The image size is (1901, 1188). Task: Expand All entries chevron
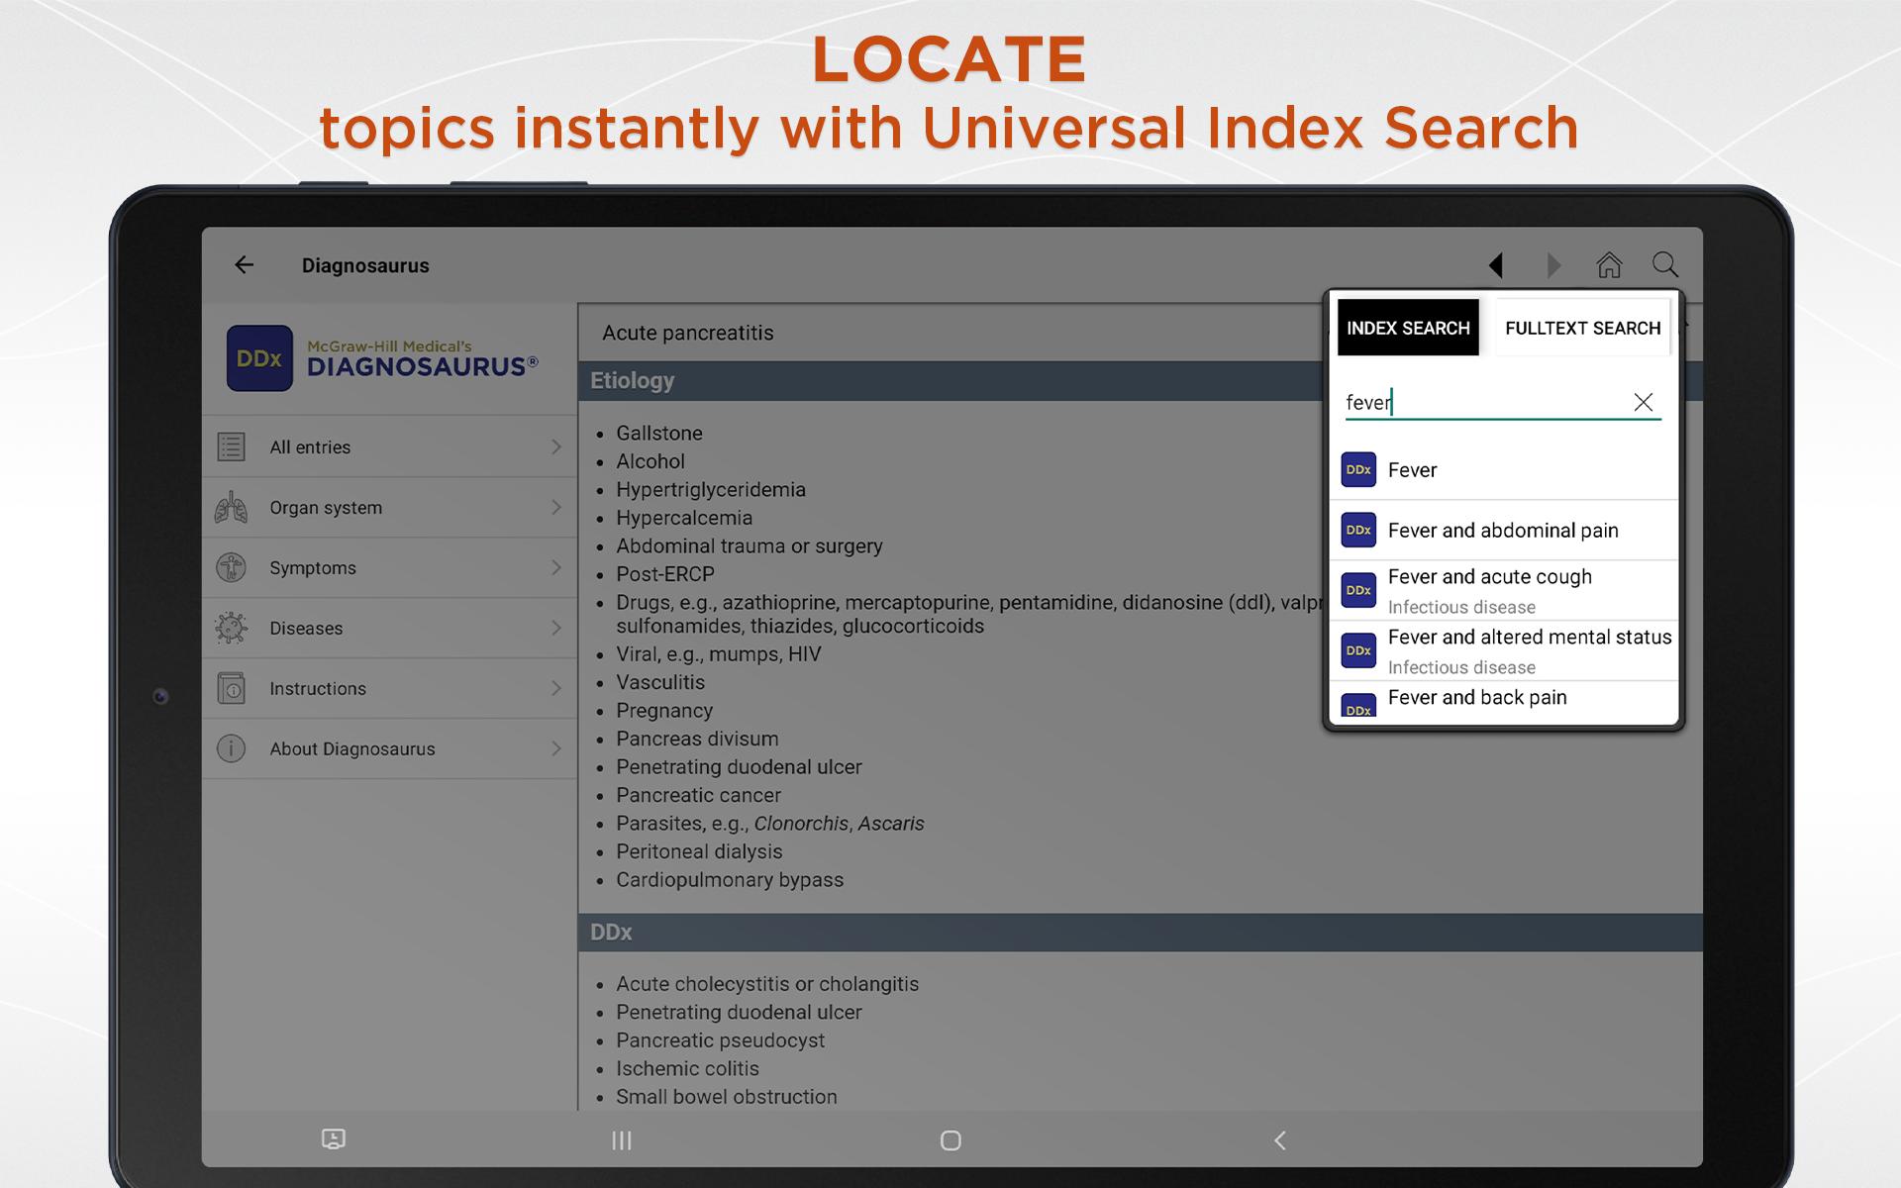[x=555, y=446]
